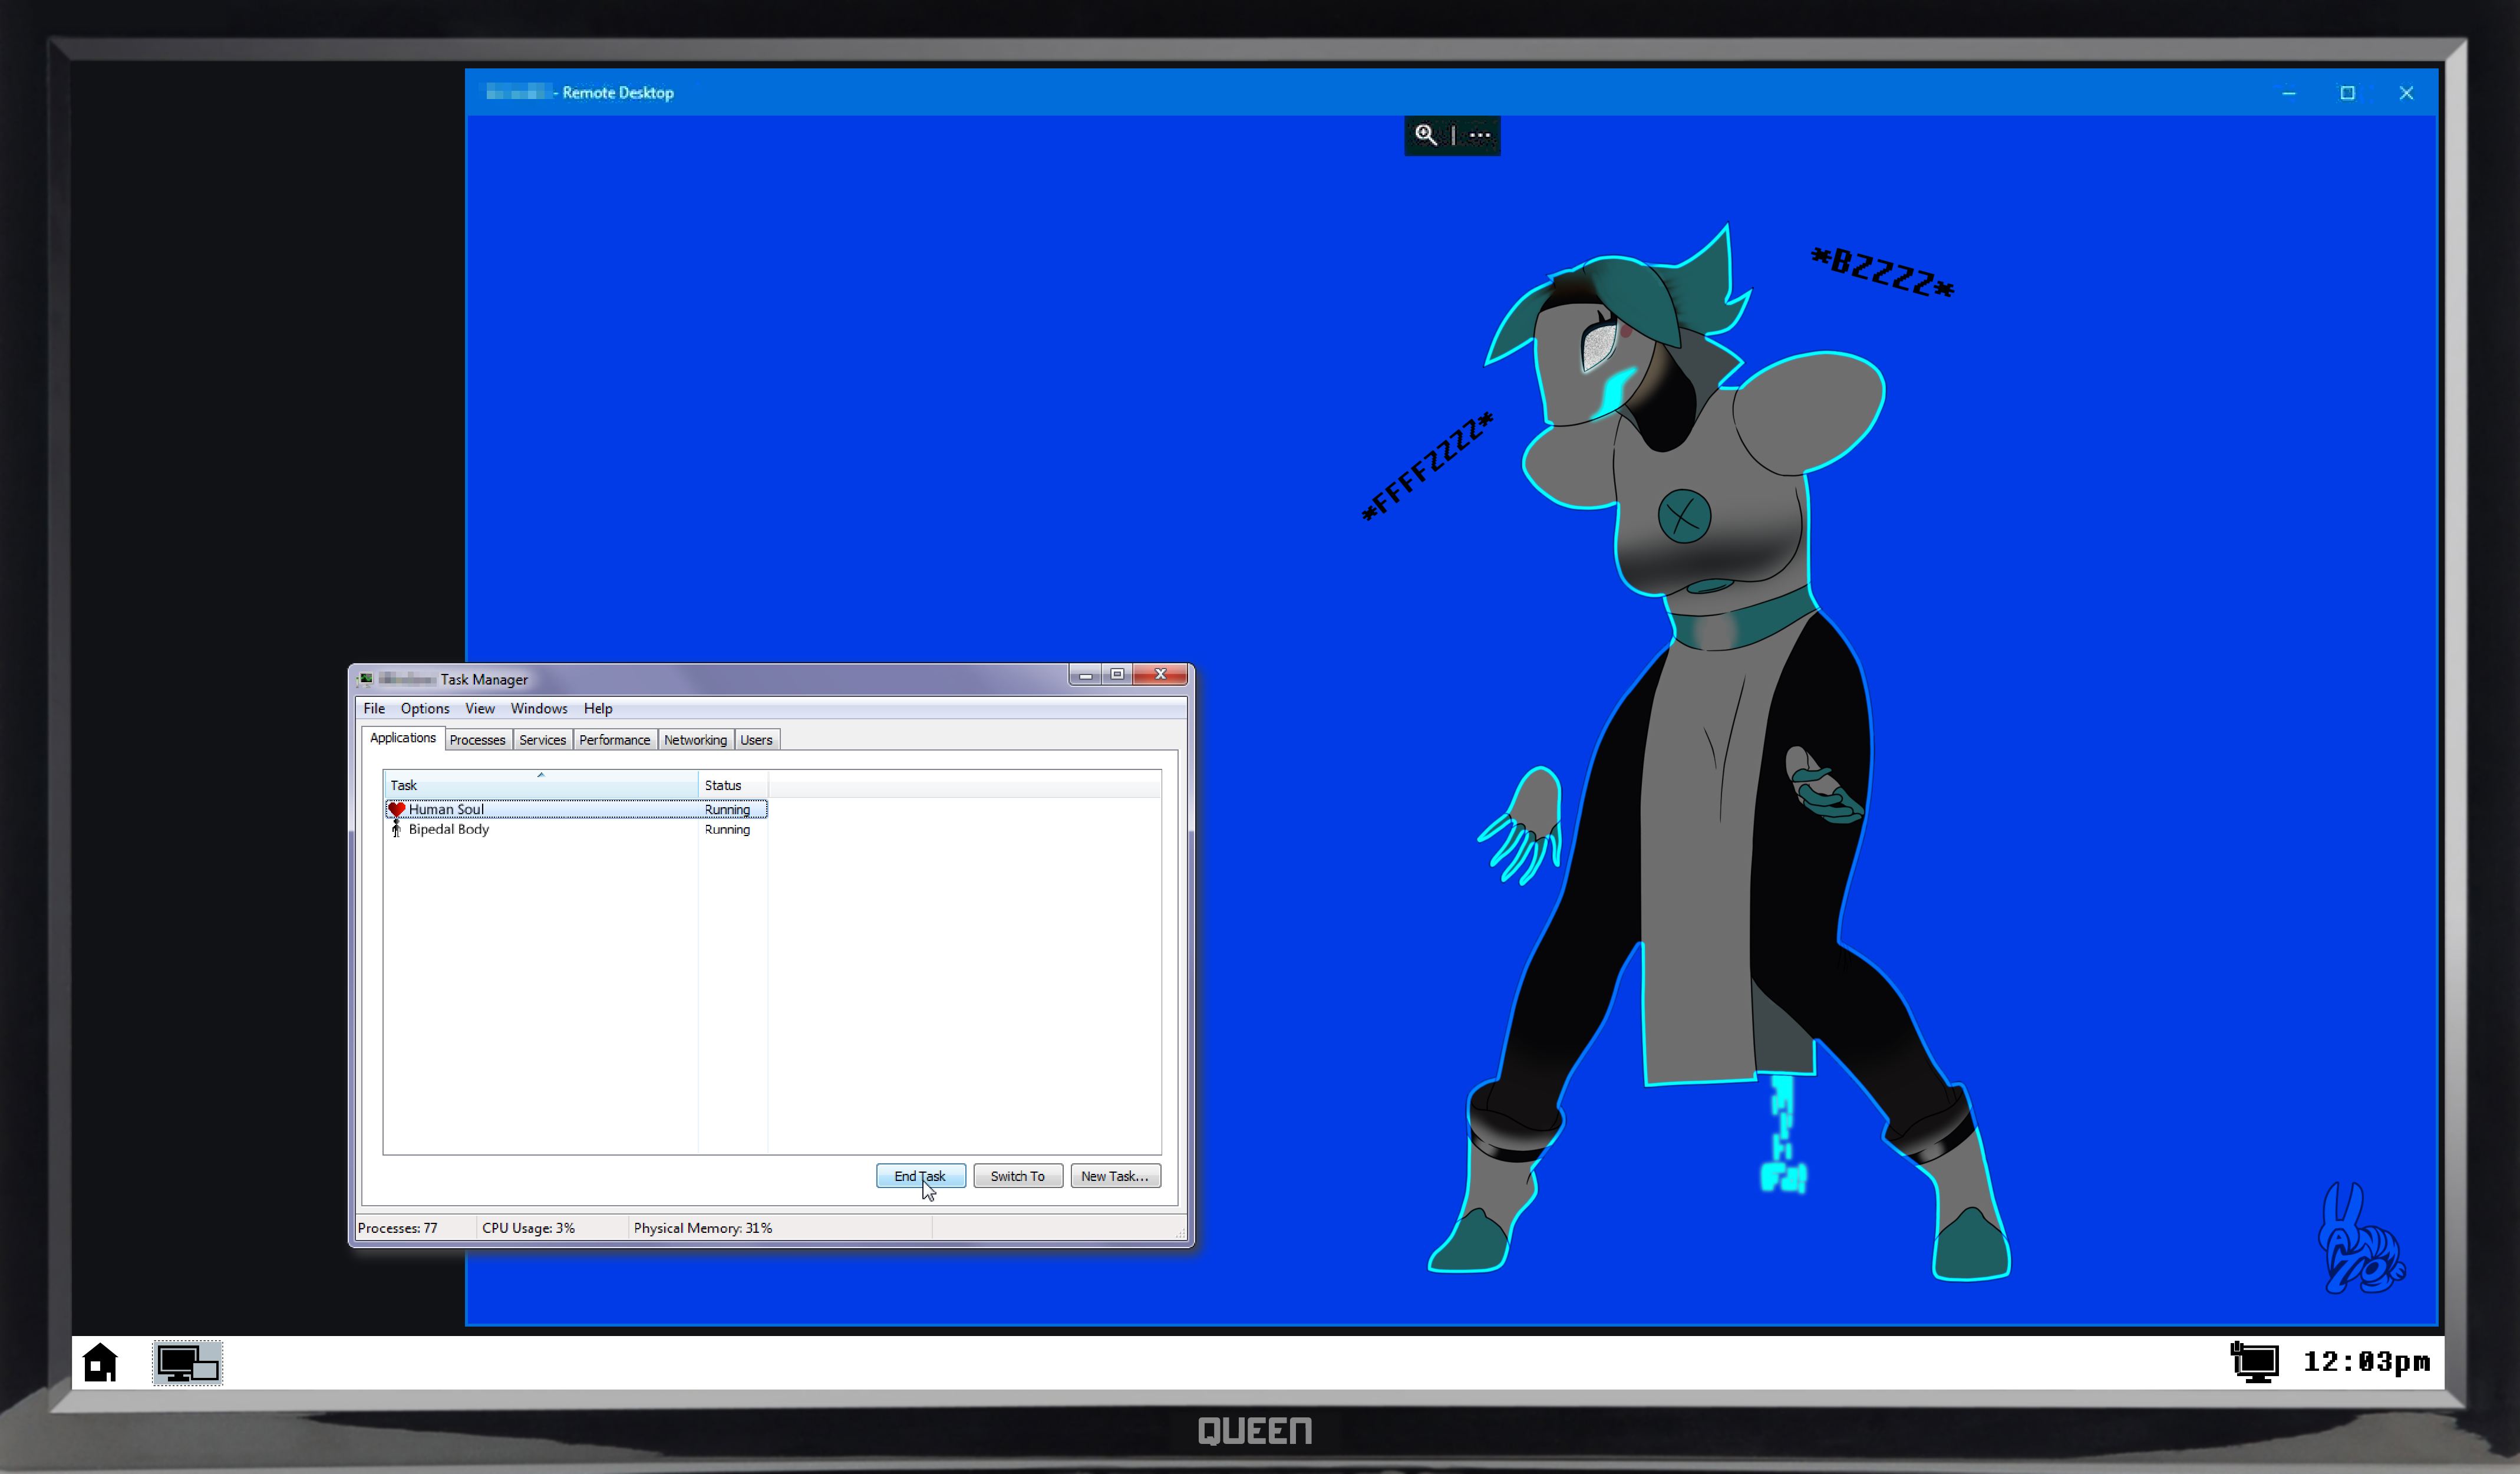This screenshot has width=2520, height=1474.
Task: Open the three-dots more options menu
Action: click(x=1480, y=134)
